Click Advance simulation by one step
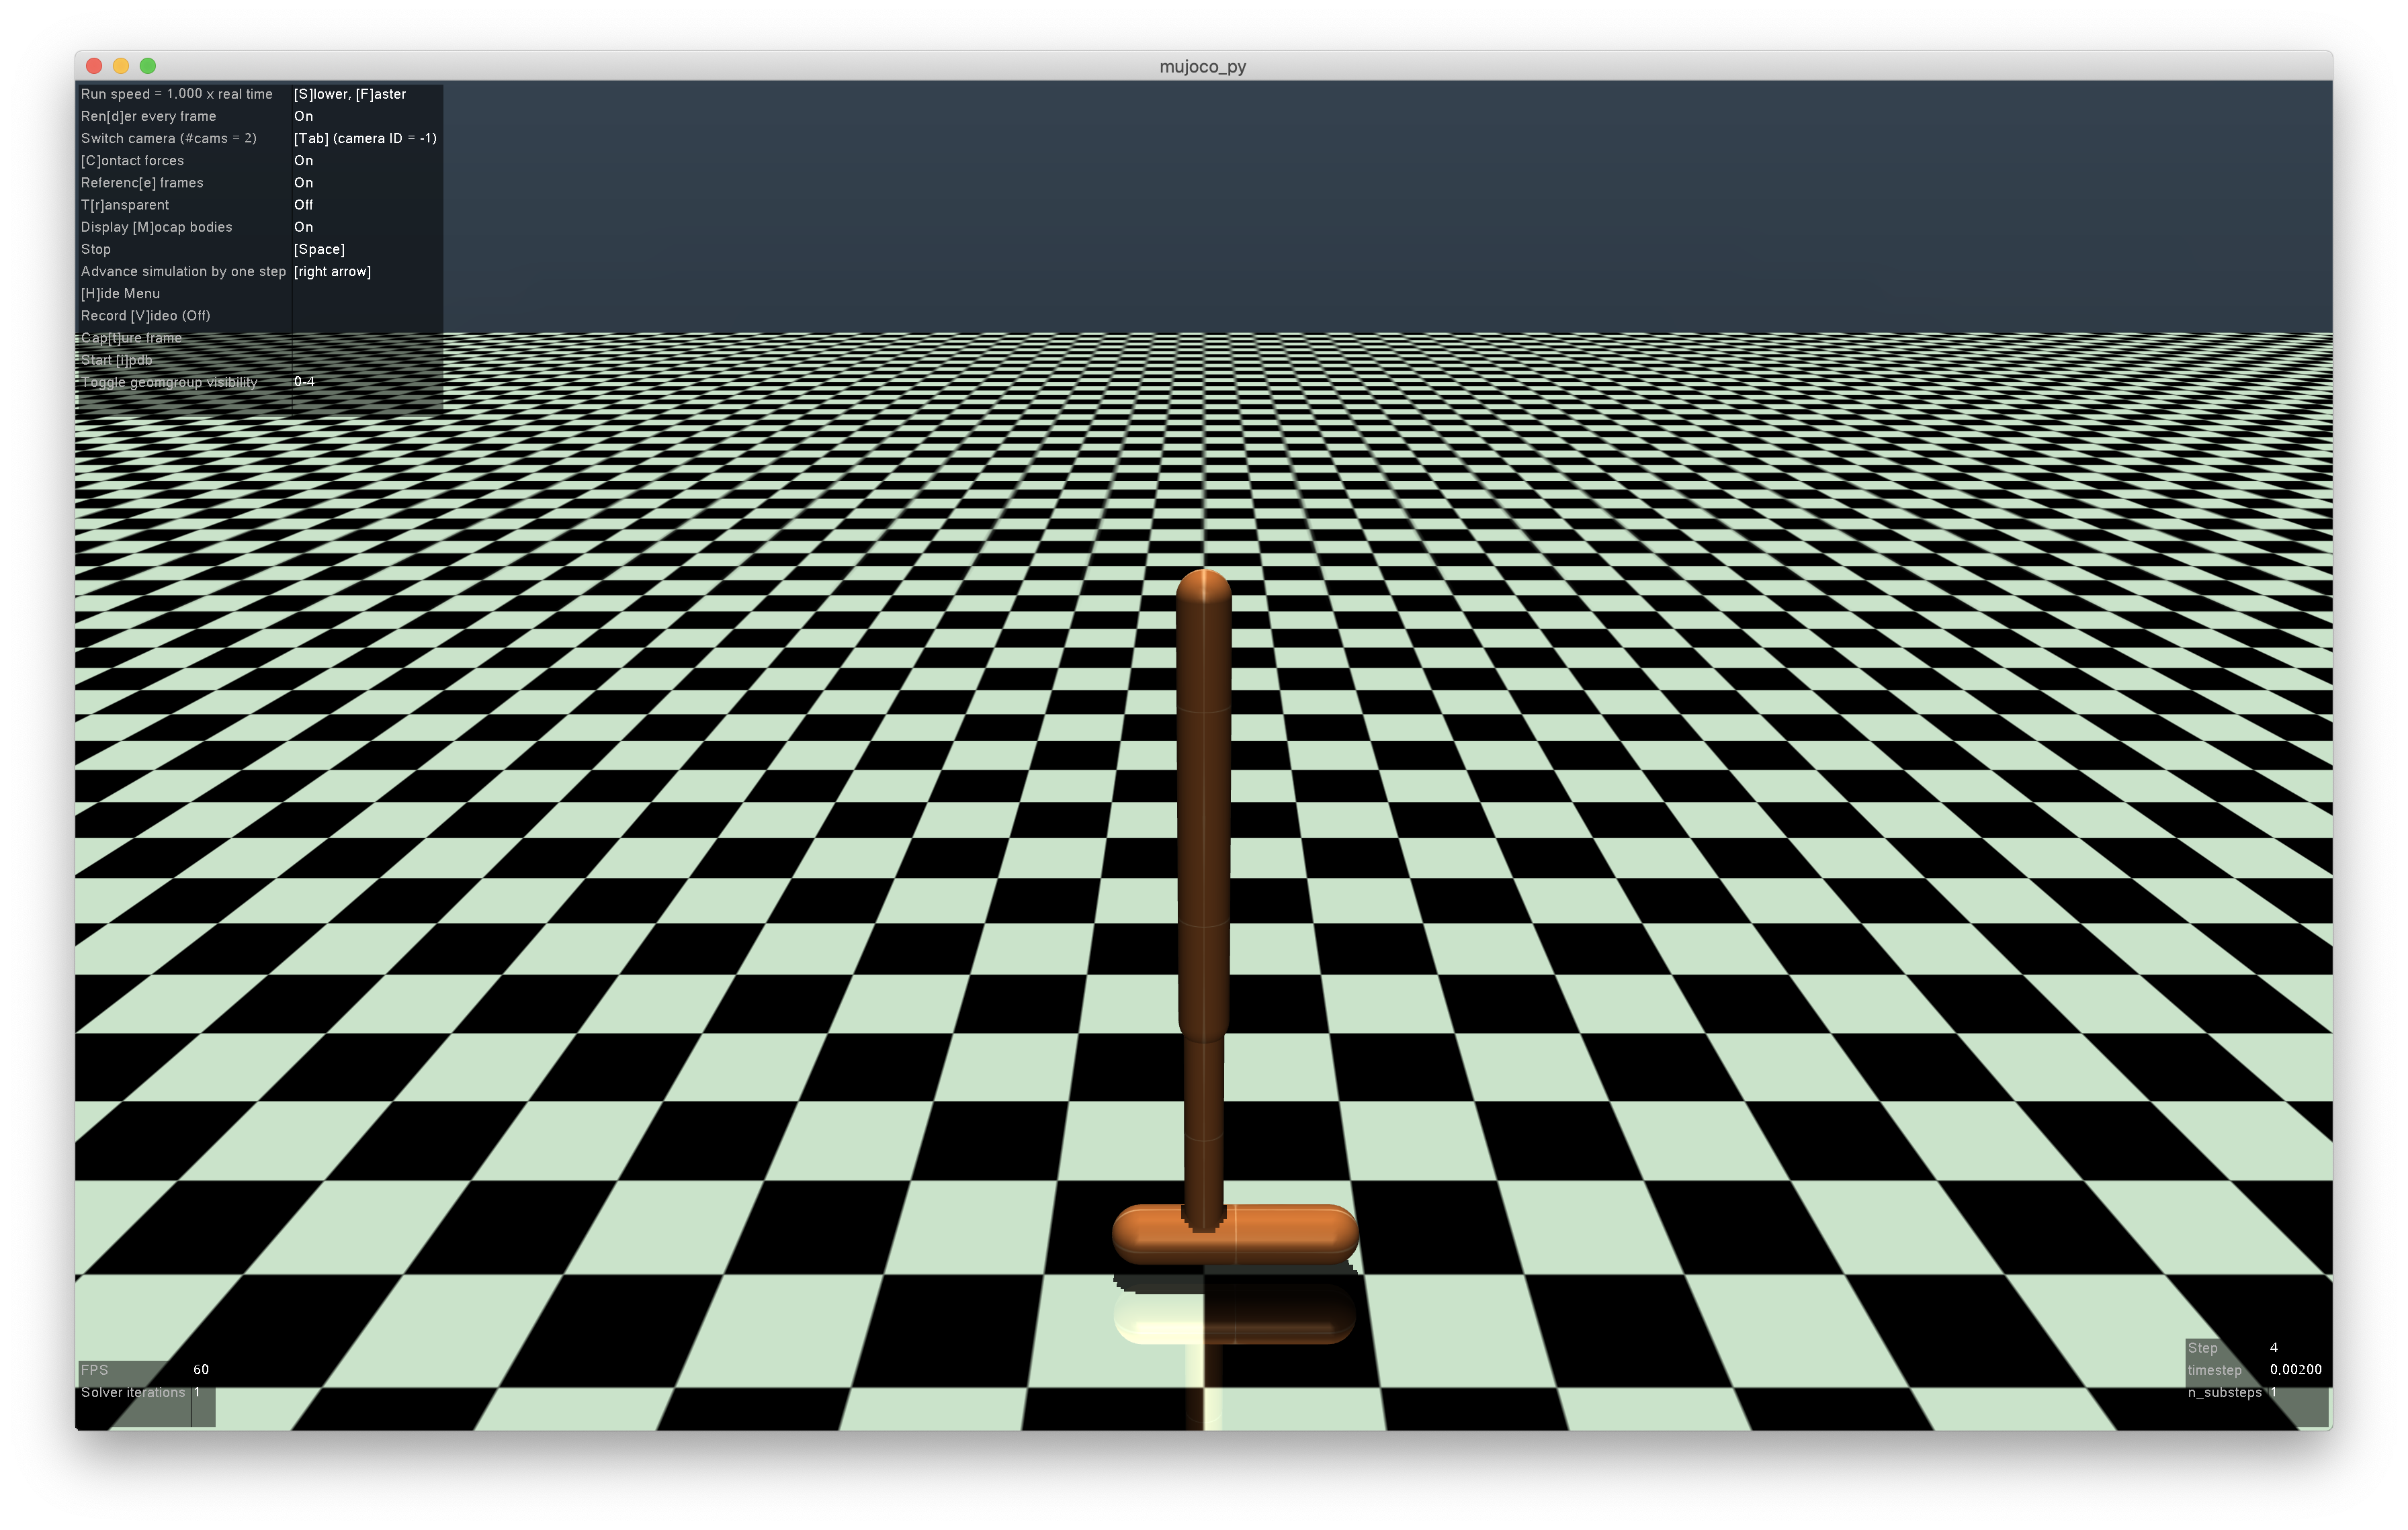 click(x=183, y=272)
